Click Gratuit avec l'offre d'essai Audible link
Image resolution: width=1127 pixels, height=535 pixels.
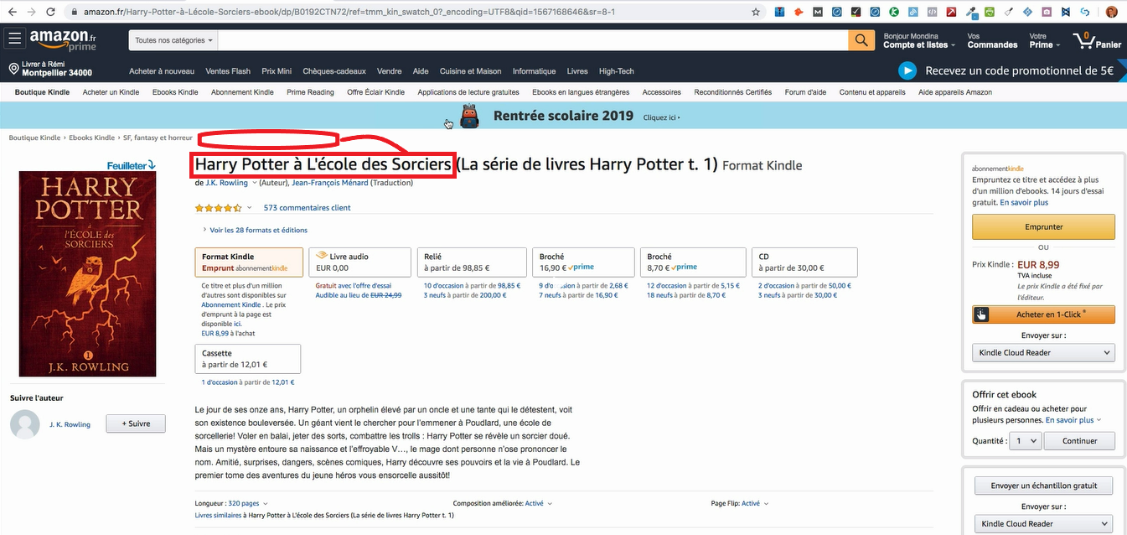[x=353, y=286]
